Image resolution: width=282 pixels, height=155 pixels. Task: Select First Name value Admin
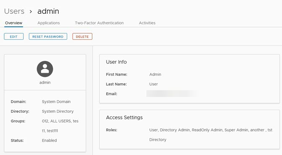155,74
